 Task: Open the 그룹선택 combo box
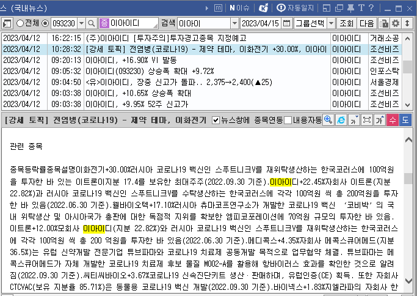314,23
